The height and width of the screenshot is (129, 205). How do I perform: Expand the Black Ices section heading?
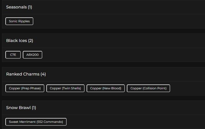click(17, 41)
